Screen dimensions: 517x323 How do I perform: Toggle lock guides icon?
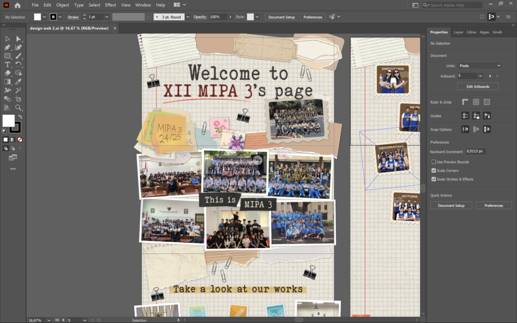(x=476, y=116)
